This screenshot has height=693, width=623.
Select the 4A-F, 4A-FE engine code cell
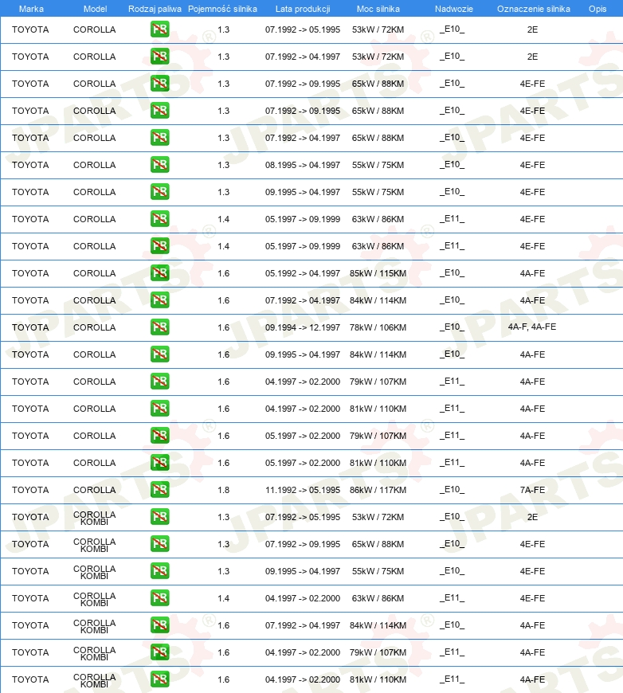[x=532, y=327]
